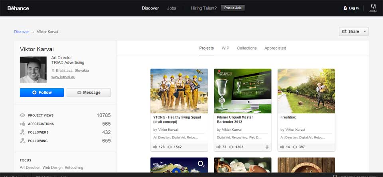Click the Log In lock icon
This screenshot has width=383, height=177.
coord(345,8)
